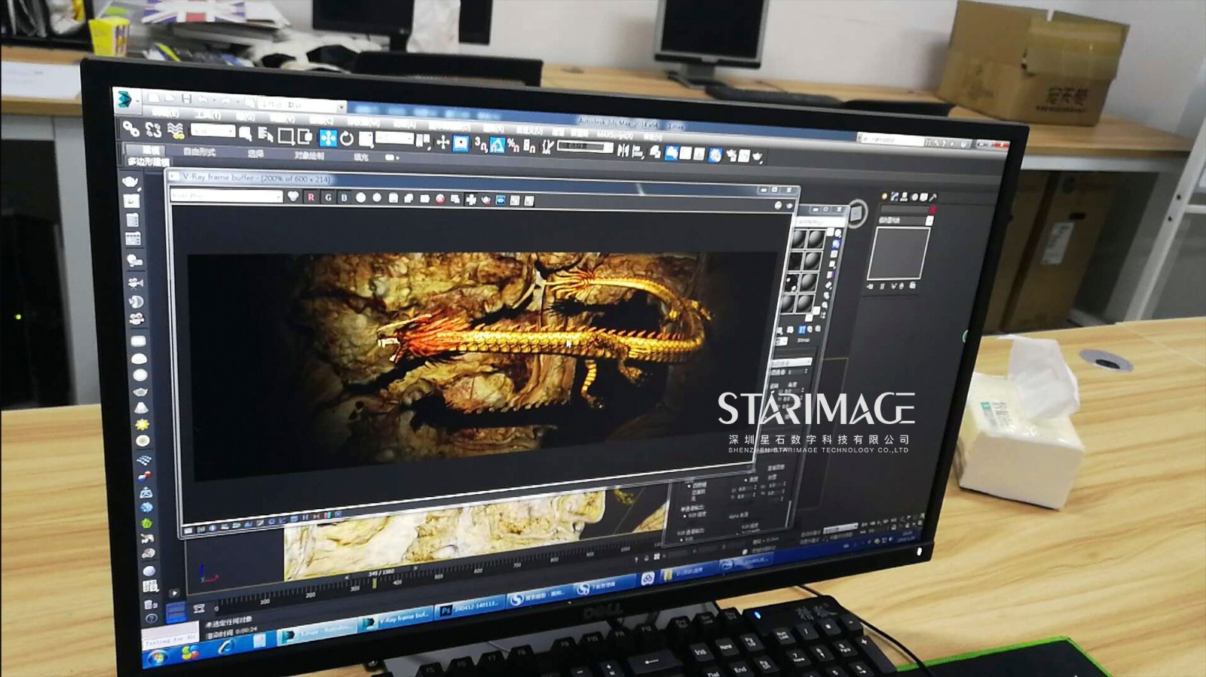This screenshot has height=677, width=1206.
Task: Click the Use Pivot Point Center icon
Action: (423, 142)
